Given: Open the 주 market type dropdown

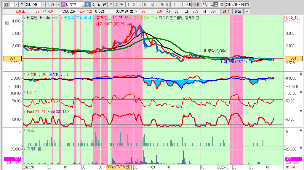Looking at the screenshot, I should [17, 4].
